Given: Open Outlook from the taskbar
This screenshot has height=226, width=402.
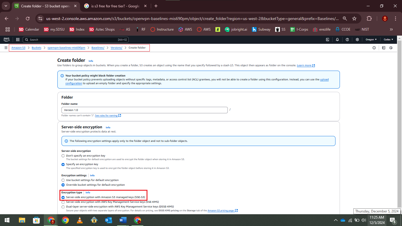Looking at the screenshot, I should tap(108, 220).
